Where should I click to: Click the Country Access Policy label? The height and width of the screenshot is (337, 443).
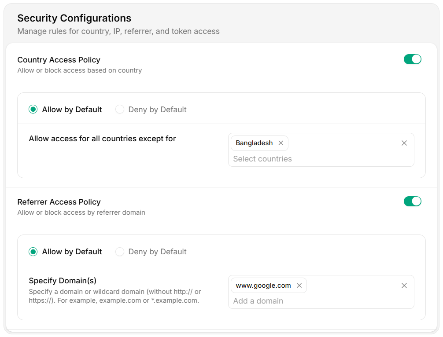[x=59, y=59]
